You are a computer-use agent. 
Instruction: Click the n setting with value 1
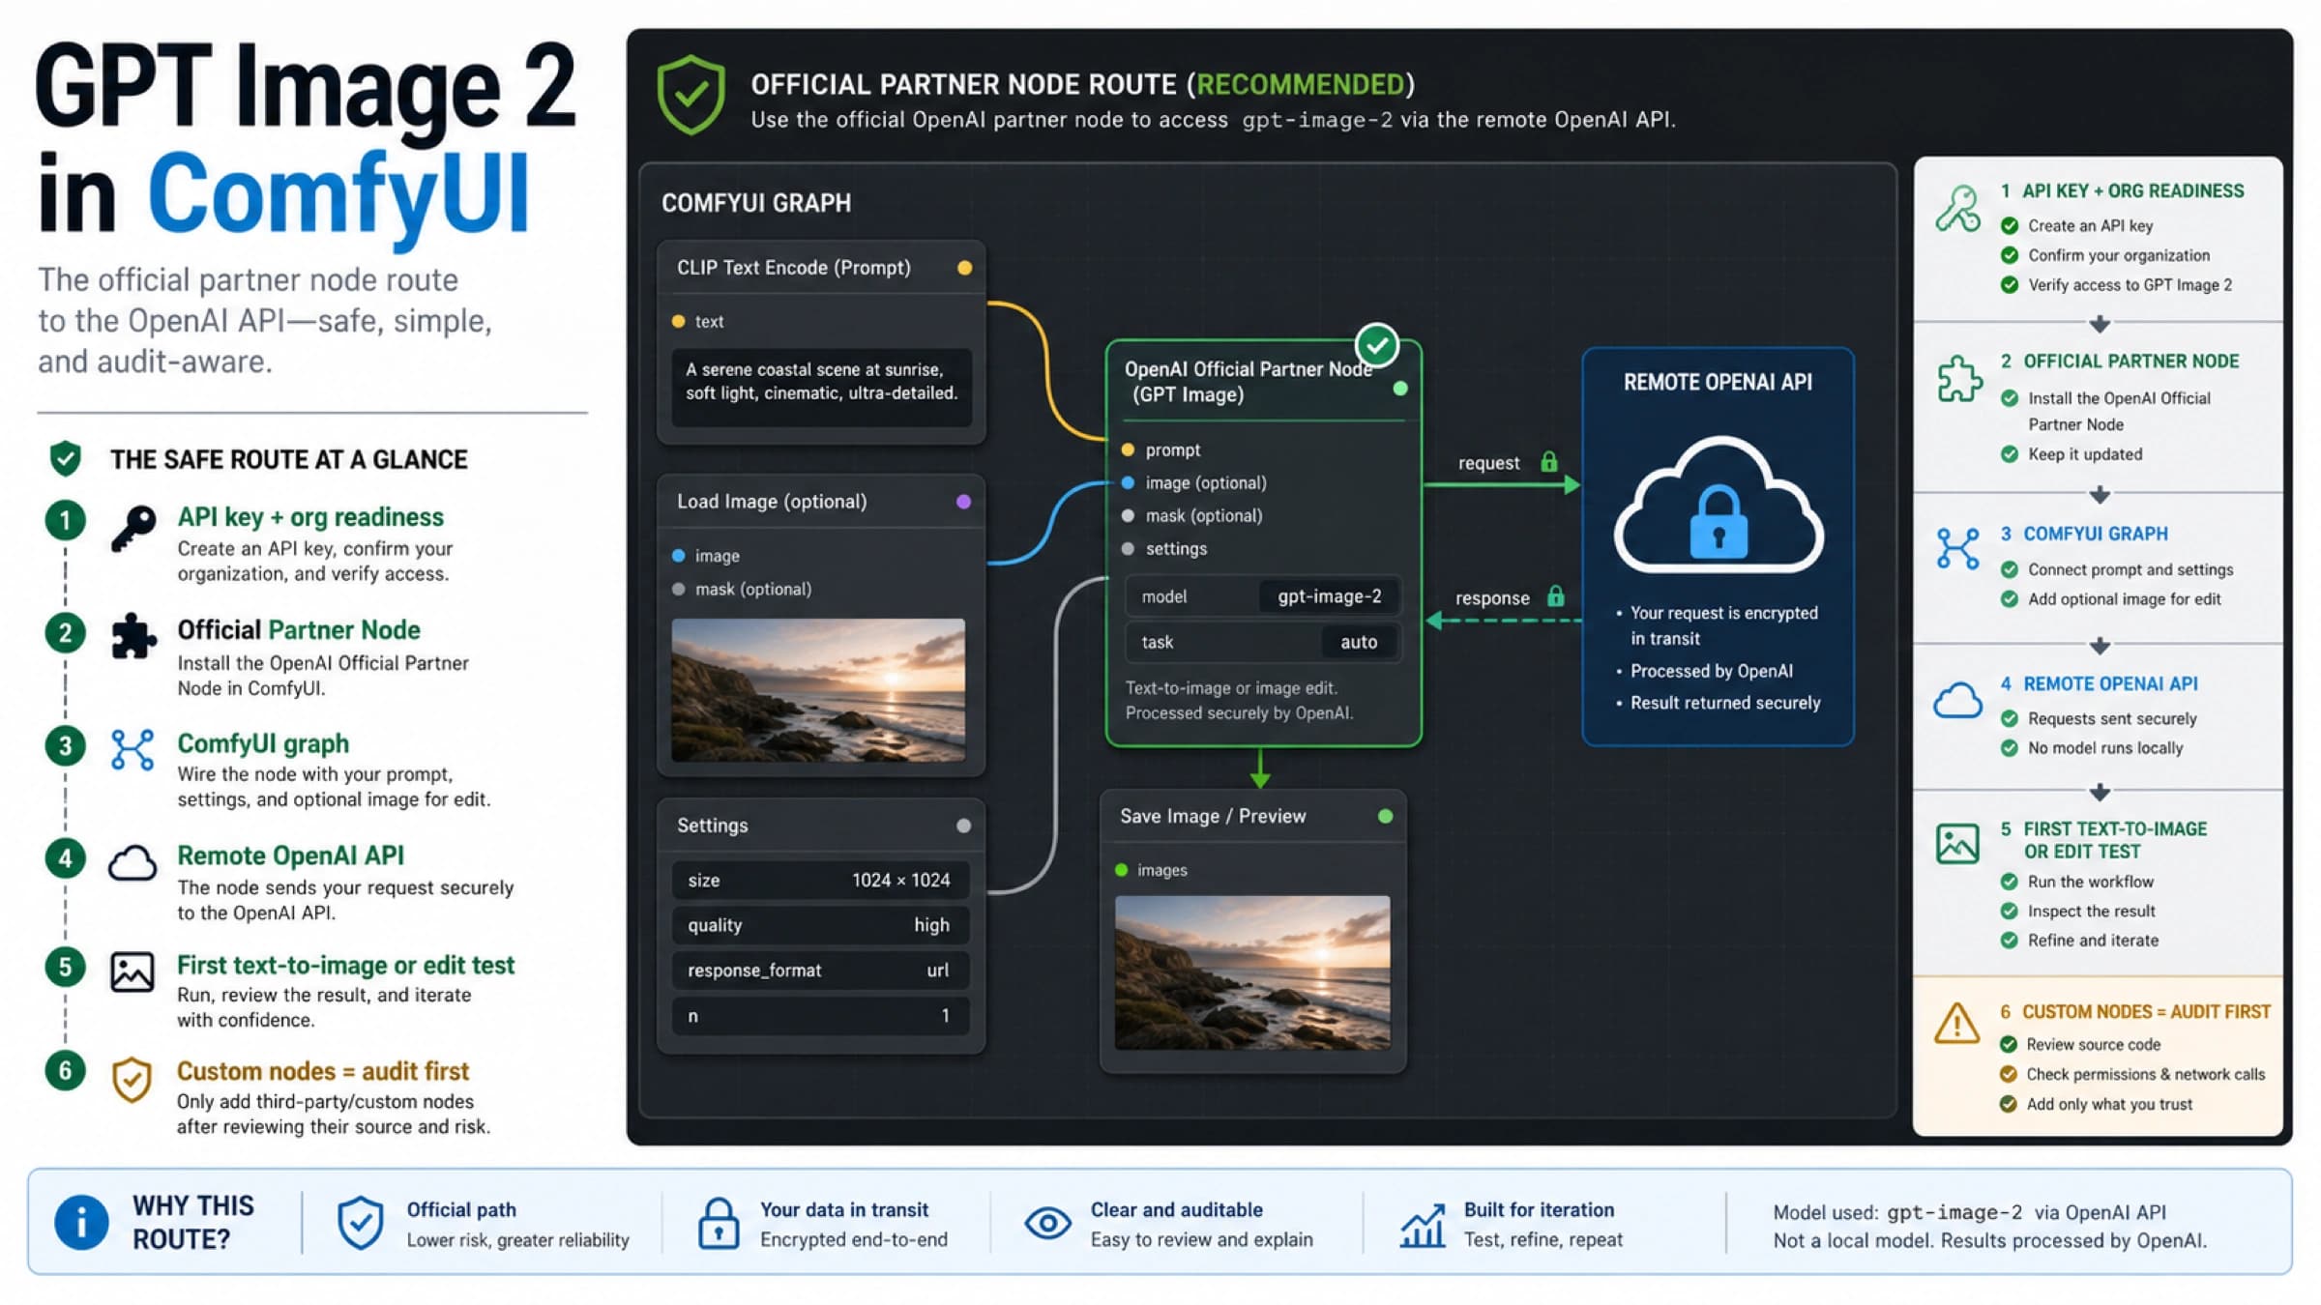(820, 1016)
